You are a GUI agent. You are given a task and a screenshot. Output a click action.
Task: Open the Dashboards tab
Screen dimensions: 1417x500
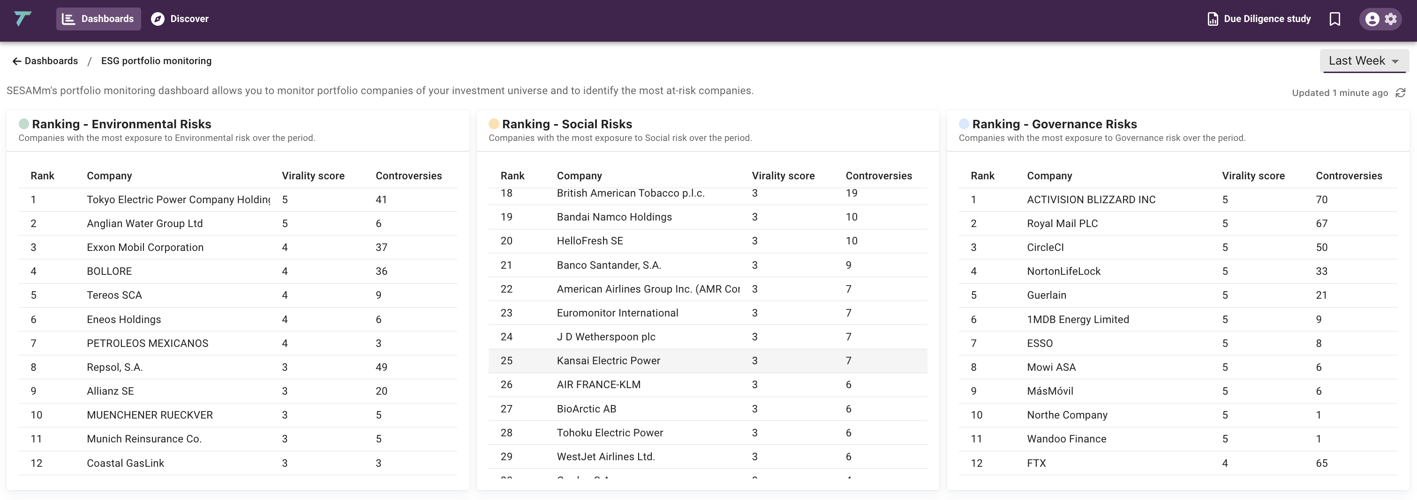[x=98, y=19]
